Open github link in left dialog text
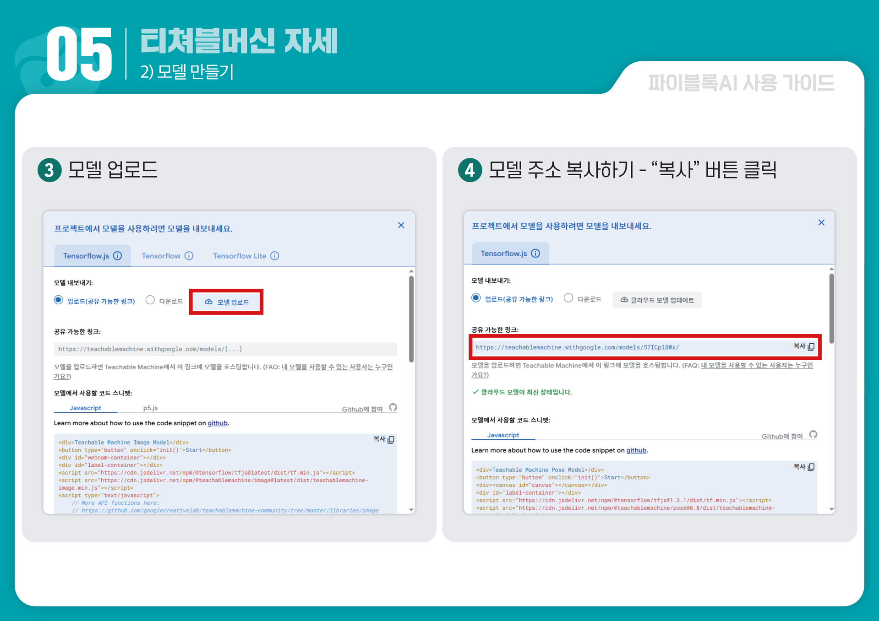This screenshot has width=879, height=621. pos(218,423)
